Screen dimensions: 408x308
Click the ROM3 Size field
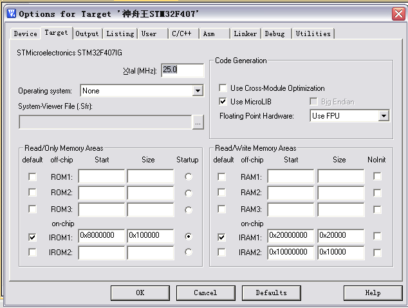[151, 209]
